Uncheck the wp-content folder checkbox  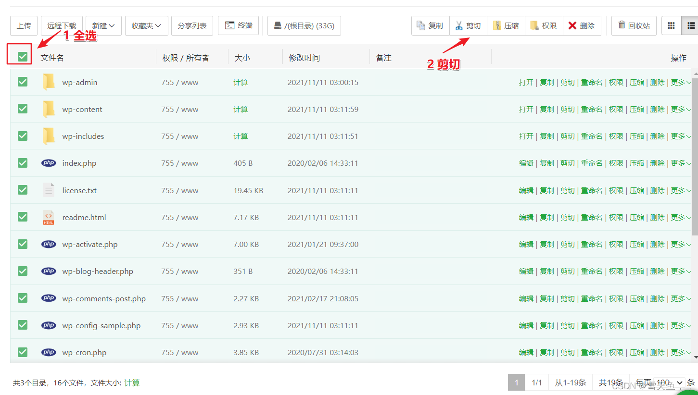click(x=23, y=109)
